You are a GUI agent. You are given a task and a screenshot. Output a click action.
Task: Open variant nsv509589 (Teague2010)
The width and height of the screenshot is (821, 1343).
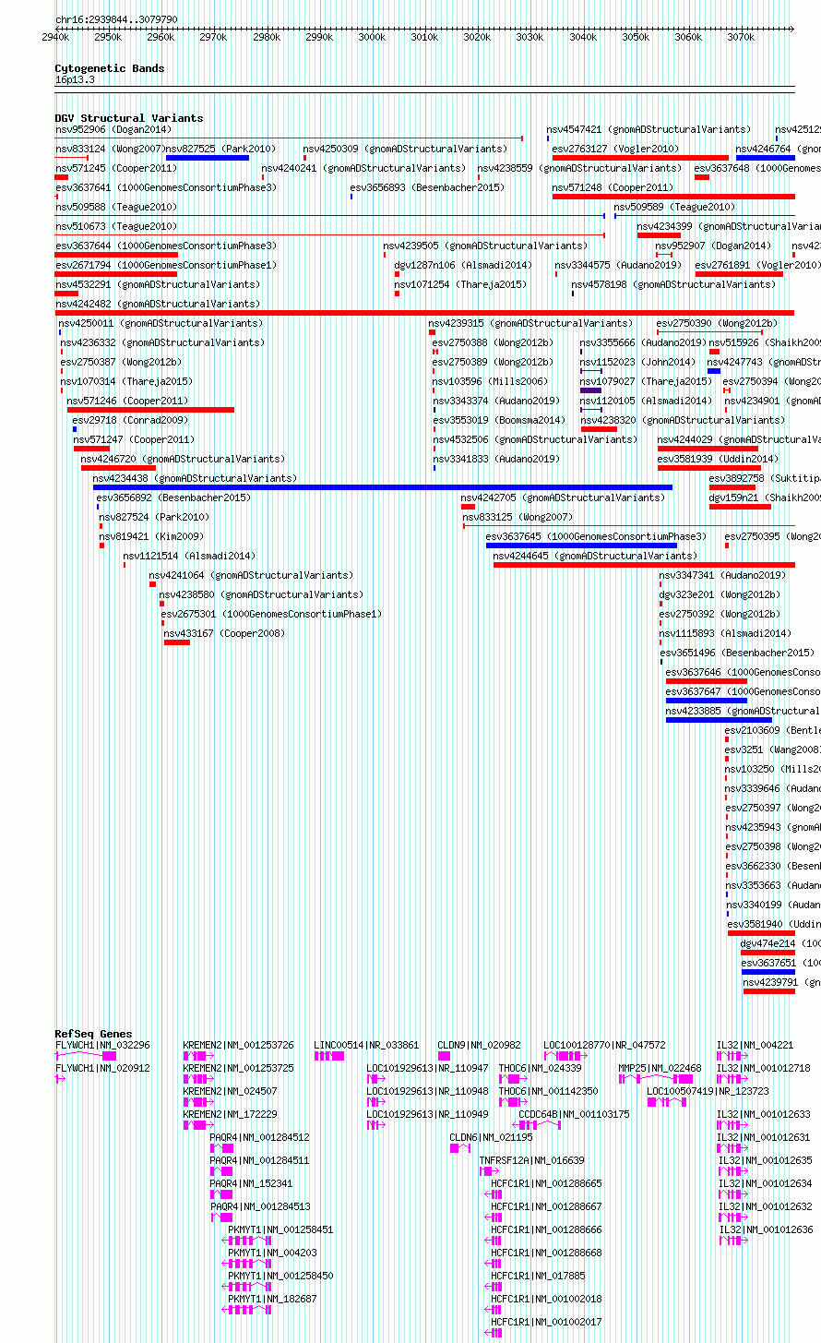tap(674, 207)
